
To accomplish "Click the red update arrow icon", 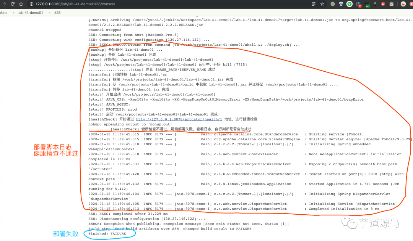I will pyautogui.click(x=411, y=4).
